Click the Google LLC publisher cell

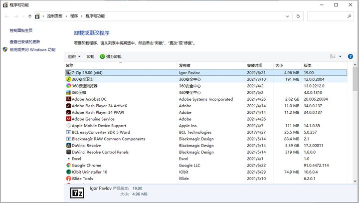189,165
